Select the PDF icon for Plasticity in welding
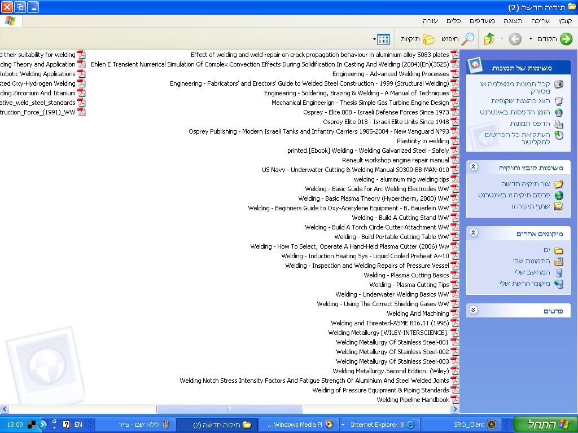The width and height of the screenshot is (578, 433). click(x=454, y=141)
